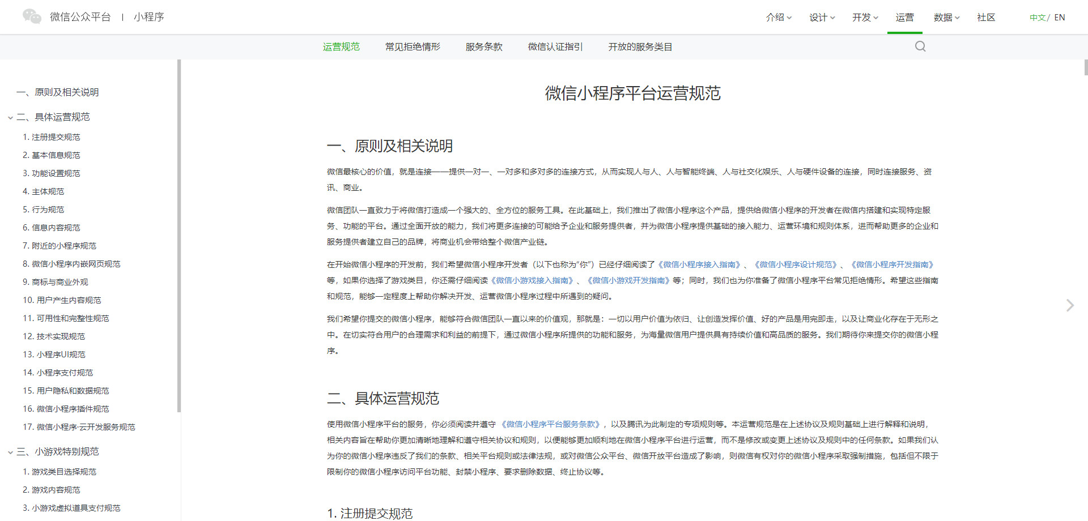Select 中文 language option
Image resolution: width=1088 pixels, height=521 pixels.
coord(1038,18)
